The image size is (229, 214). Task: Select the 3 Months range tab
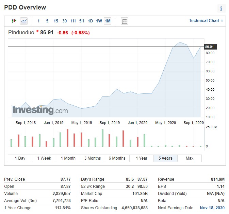(x=93, y=158)
